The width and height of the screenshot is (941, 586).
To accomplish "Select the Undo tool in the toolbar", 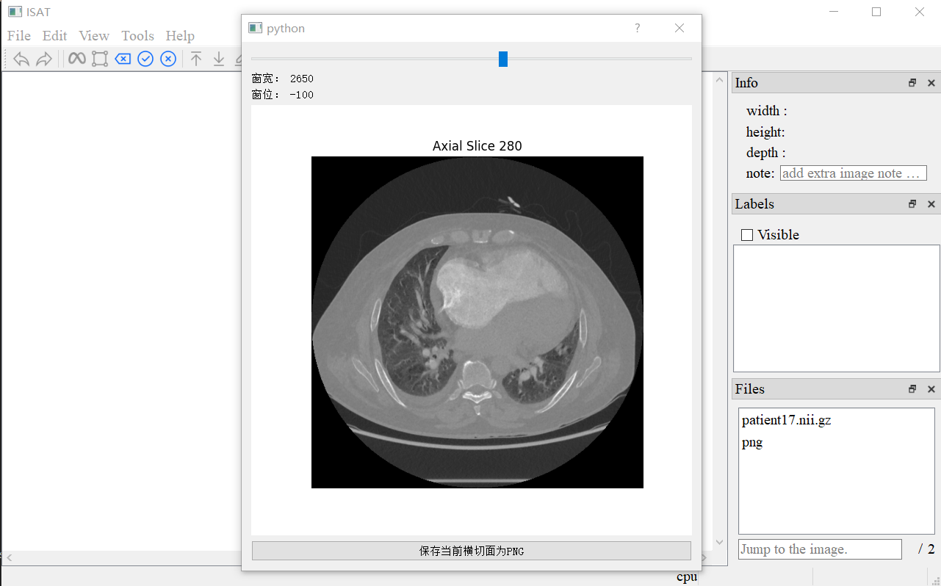I will point(21,59).
